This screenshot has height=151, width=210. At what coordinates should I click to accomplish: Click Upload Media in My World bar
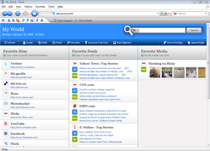(196, 43)
